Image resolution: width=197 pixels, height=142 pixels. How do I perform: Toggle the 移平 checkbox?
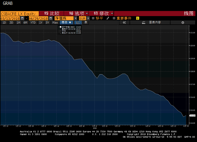coord(93,18)
